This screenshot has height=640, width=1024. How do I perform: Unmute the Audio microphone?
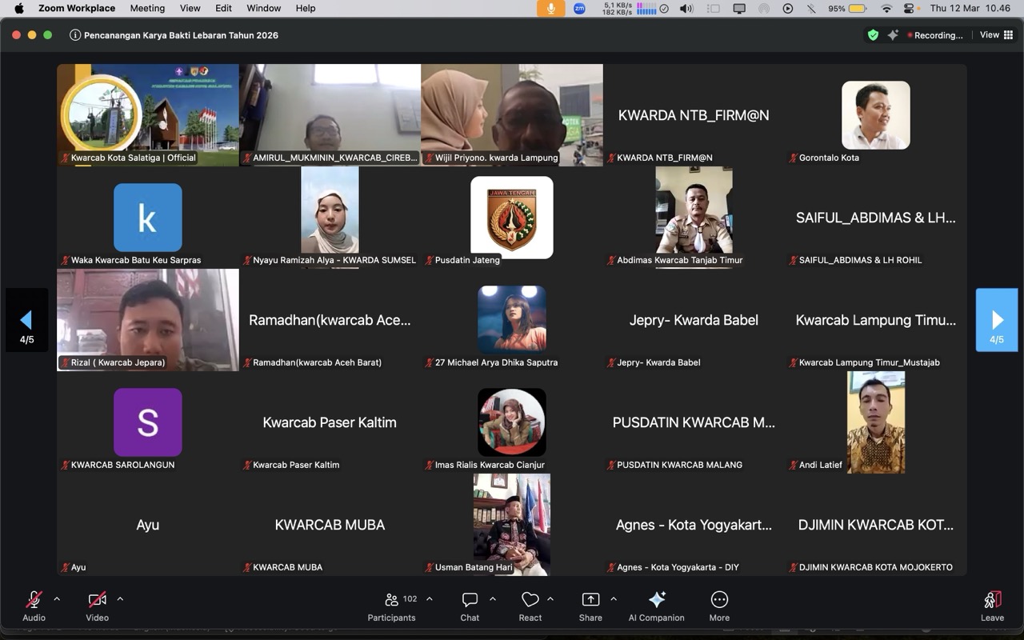tap(34, 600)
